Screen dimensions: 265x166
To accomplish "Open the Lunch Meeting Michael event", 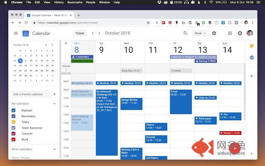I will 82,123.
